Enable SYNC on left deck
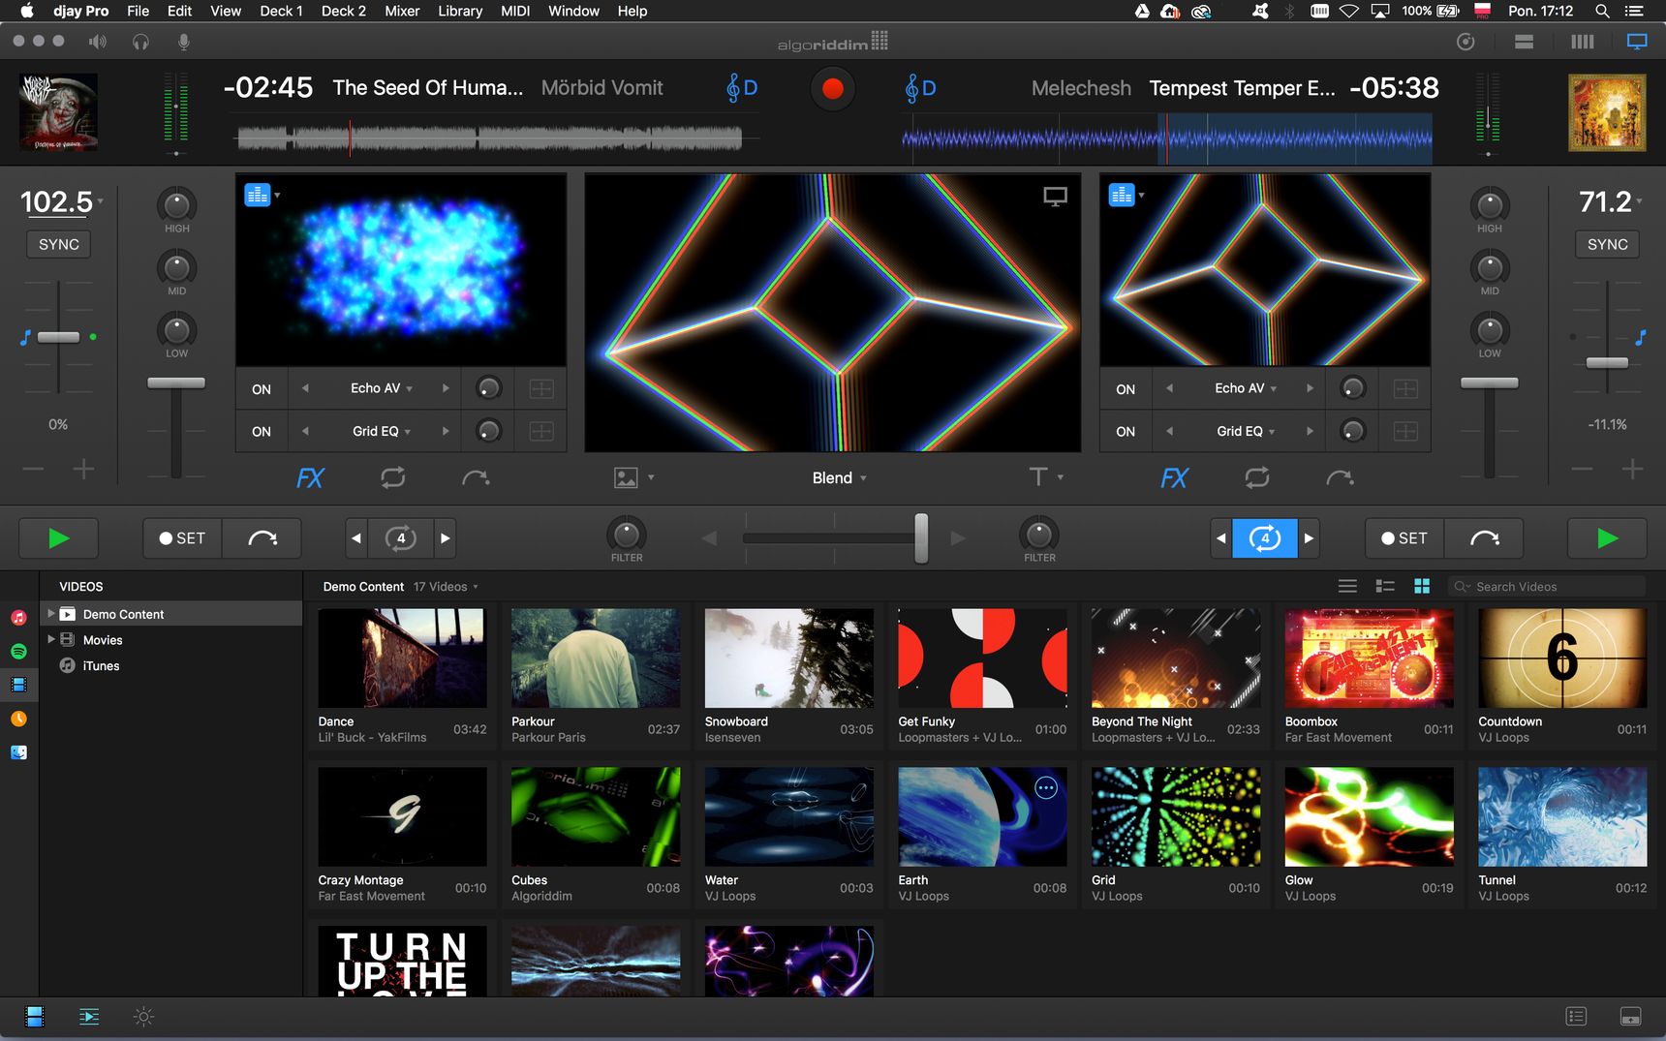Screen dimensions: 1666x1041 pyautogui.click(x=59, y=245)
